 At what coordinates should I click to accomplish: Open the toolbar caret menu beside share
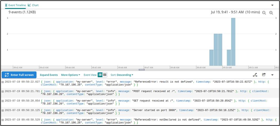[272, 75]
